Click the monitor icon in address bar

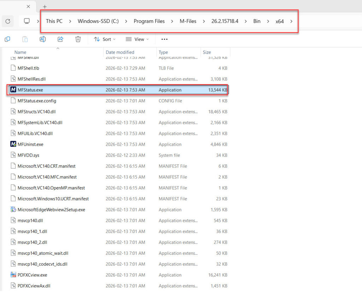[27, 21]
